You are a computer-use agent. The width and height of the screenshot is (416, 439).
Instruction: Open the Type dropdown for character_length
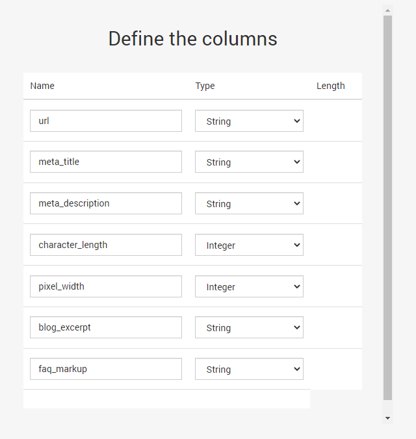(249, 245)
